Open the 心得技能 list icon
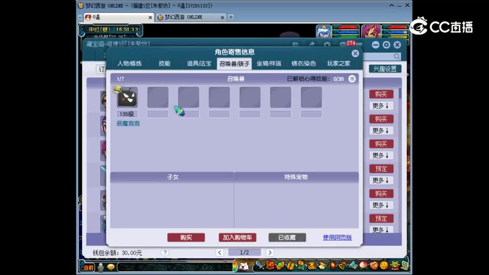Image resolution: width=489 pixels, height=275 pixels. tap(352, 79)
